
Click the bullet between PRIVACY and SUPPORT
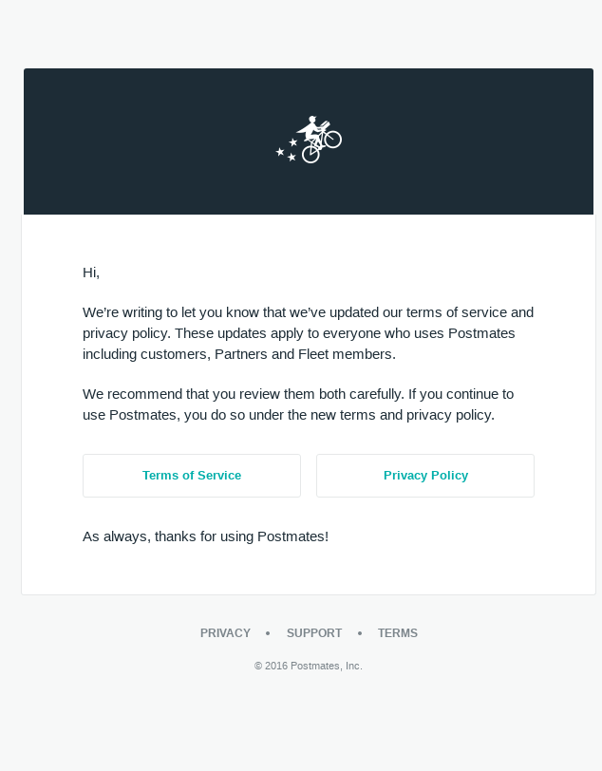tap(268, 632)
